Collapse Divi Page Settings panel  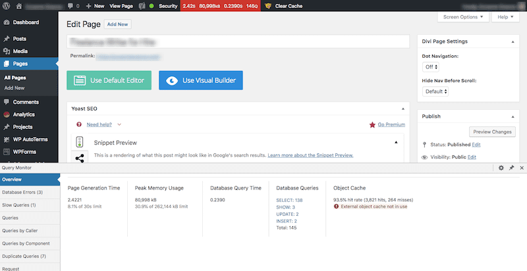tap(513, 42)
